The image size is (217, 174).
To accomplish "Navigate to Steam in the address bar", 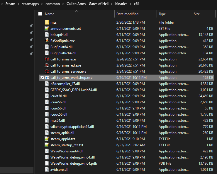I will click(10, 4).
